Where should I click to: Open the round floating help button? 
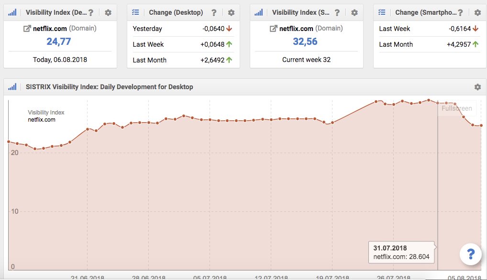click(471, 254)
